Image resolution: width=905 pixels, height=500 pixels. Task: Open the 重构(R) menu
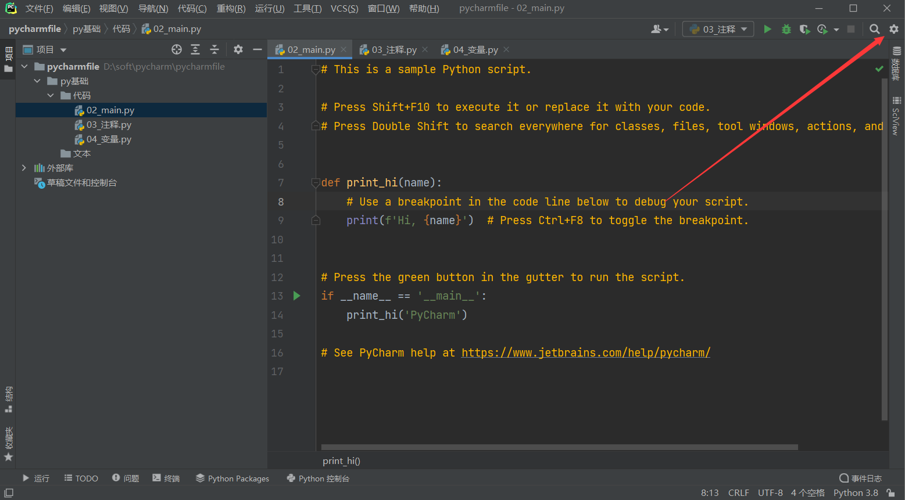[231, 9]
